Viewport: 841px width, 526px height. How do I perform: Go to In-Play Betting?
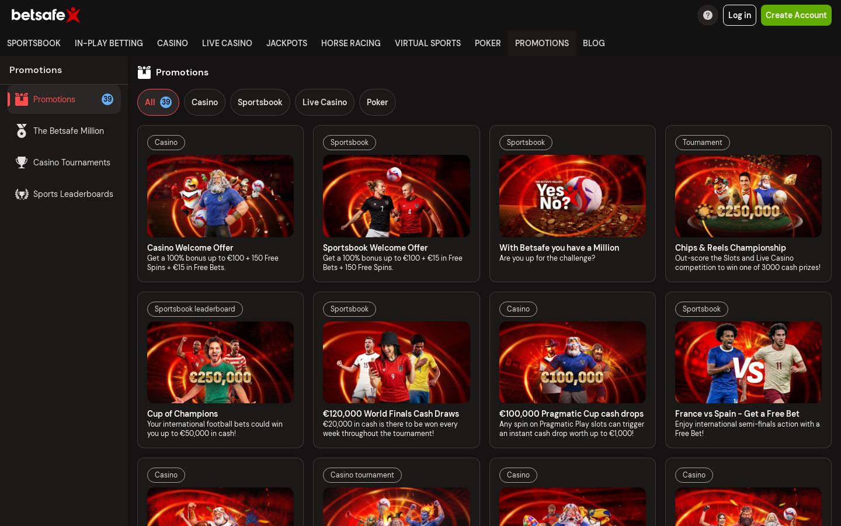(x=109, y=43)
